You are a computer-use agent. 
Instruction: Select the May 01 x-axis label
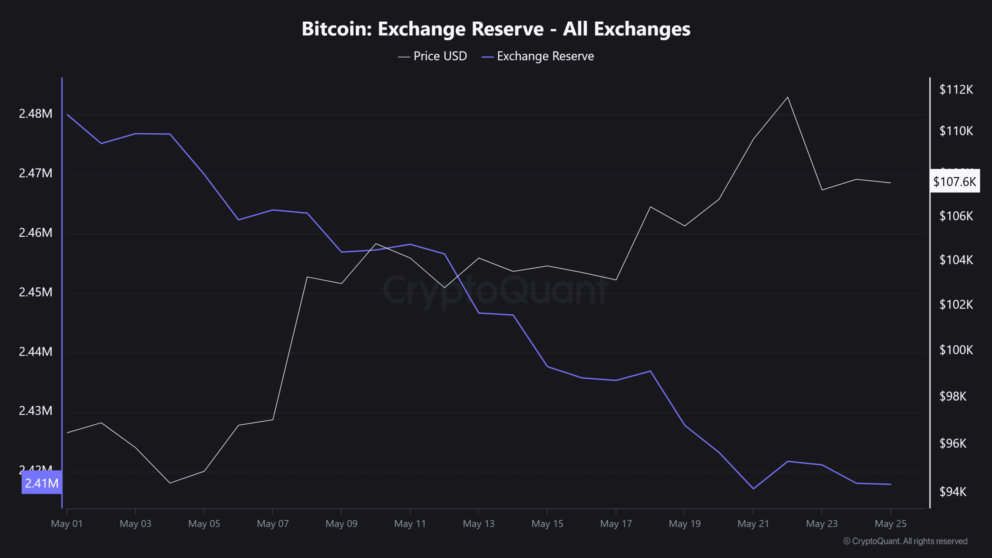[67, 524]
